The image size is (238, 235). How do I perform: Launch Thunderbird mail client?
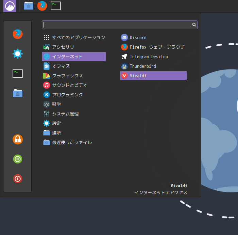[153, 66]
